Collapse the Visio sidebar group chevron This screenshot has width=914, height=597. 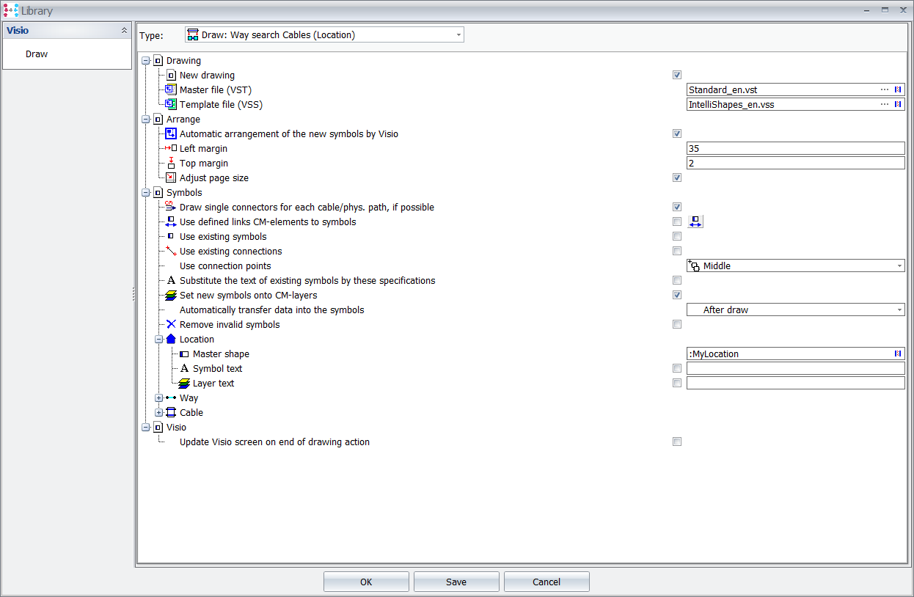pos(124,31)
